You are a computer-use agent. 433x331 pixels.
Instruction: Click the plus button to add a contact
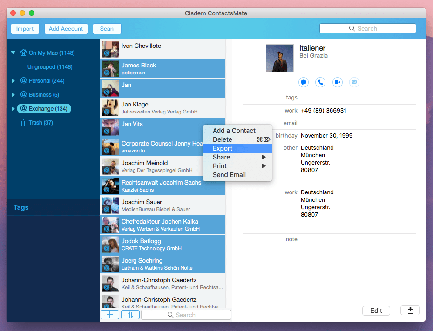[110, 315]
